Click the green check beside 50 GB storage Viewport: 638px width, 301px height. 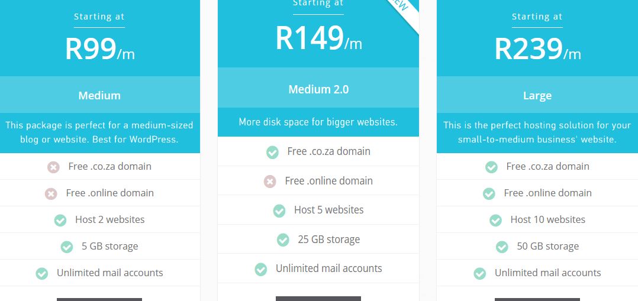502,247
